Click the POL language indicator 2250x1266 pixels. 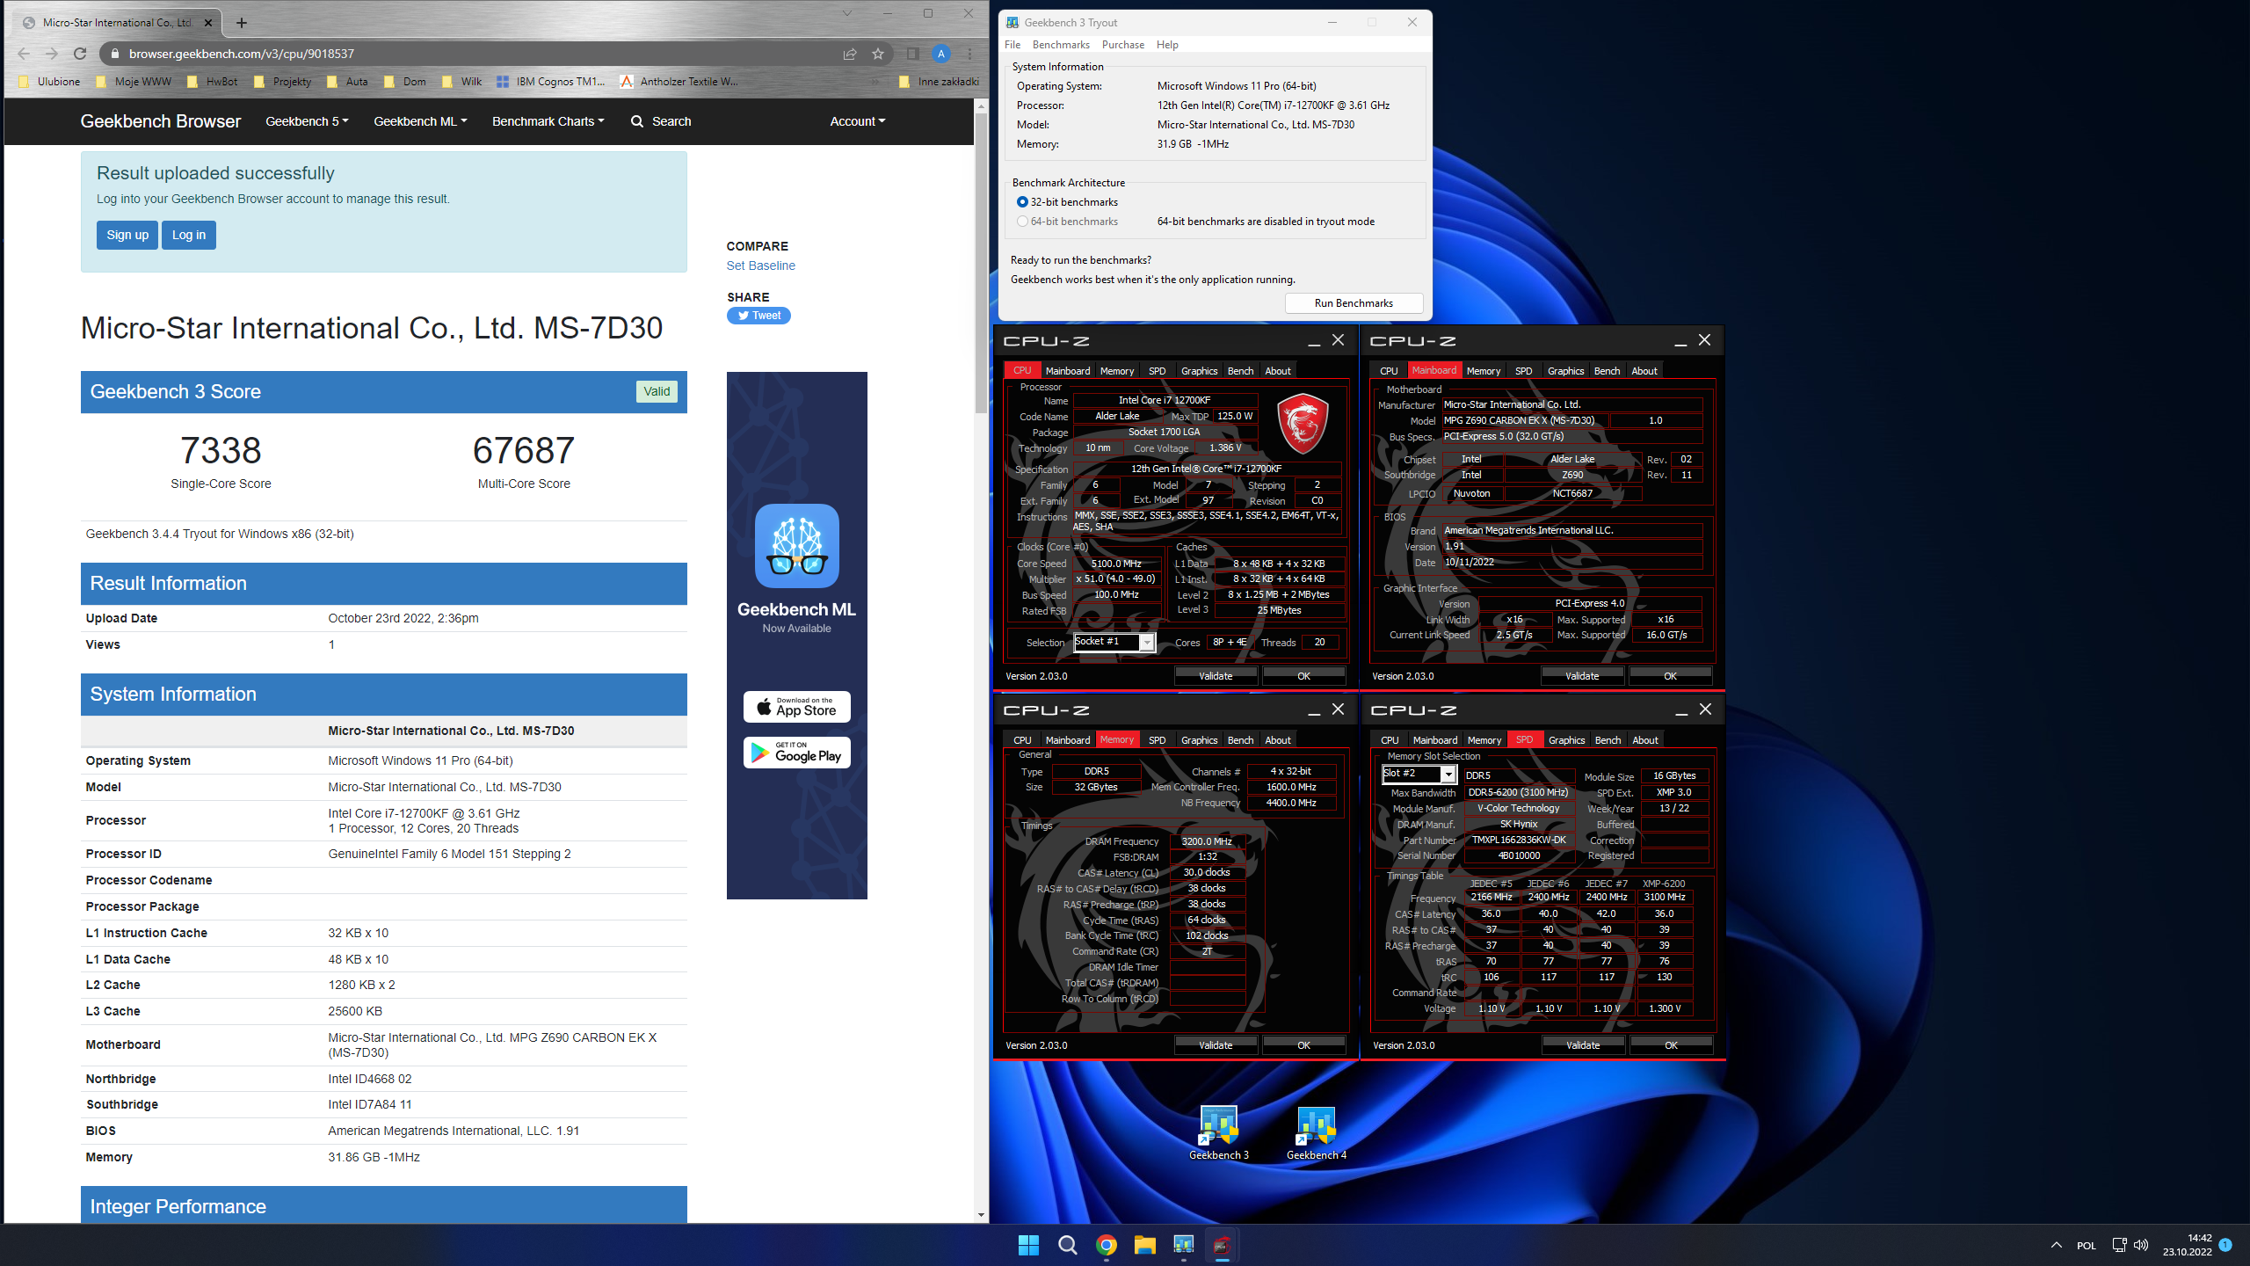pos(2087,1246)
